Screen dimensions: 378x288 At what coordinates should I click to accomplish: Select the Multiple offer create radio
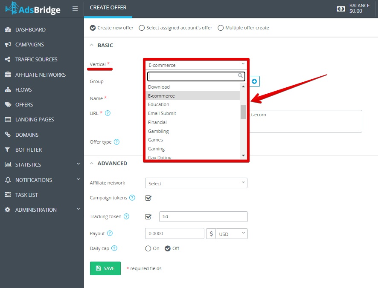click(x=220, y=28)
